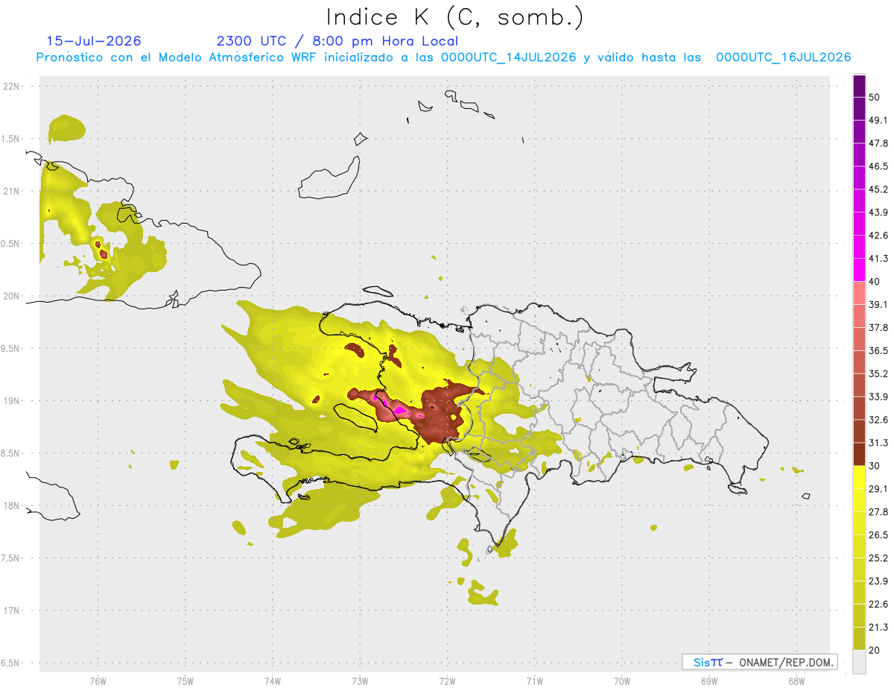
Task: Select the '15-Jul-2026' date label
Action: click(x=94, y=41)
